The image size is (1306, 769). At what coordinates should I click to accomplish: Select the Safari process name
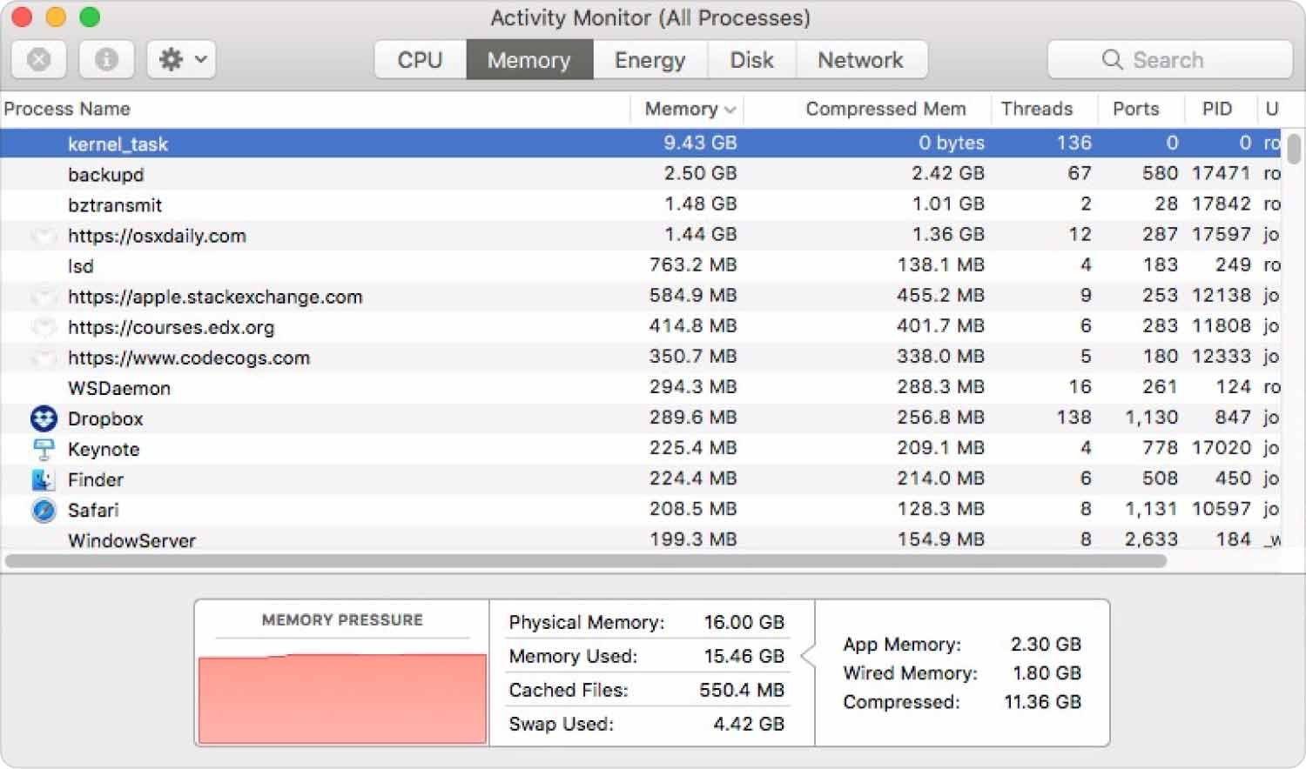(93, 510)
